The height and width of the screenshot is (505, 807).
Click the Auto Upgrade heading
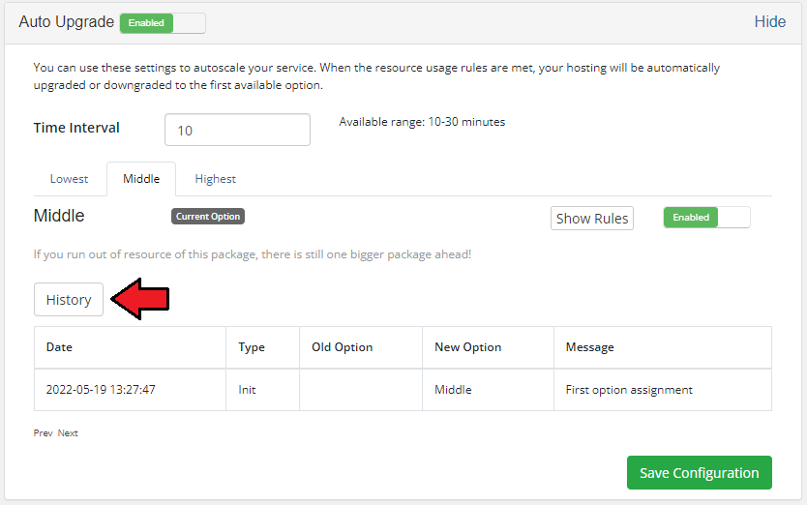click(67, 21)
